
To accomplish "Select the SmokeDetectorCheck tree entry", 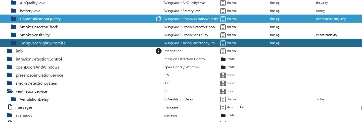I will click(x=39, y=27).
